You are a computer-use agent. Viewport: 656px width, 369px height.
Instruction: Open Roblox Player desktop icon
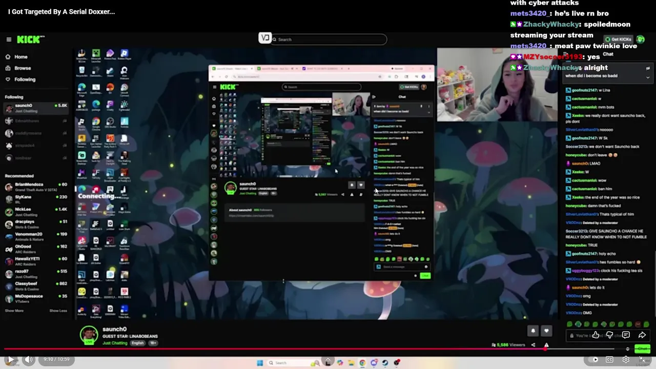(124, 54)
